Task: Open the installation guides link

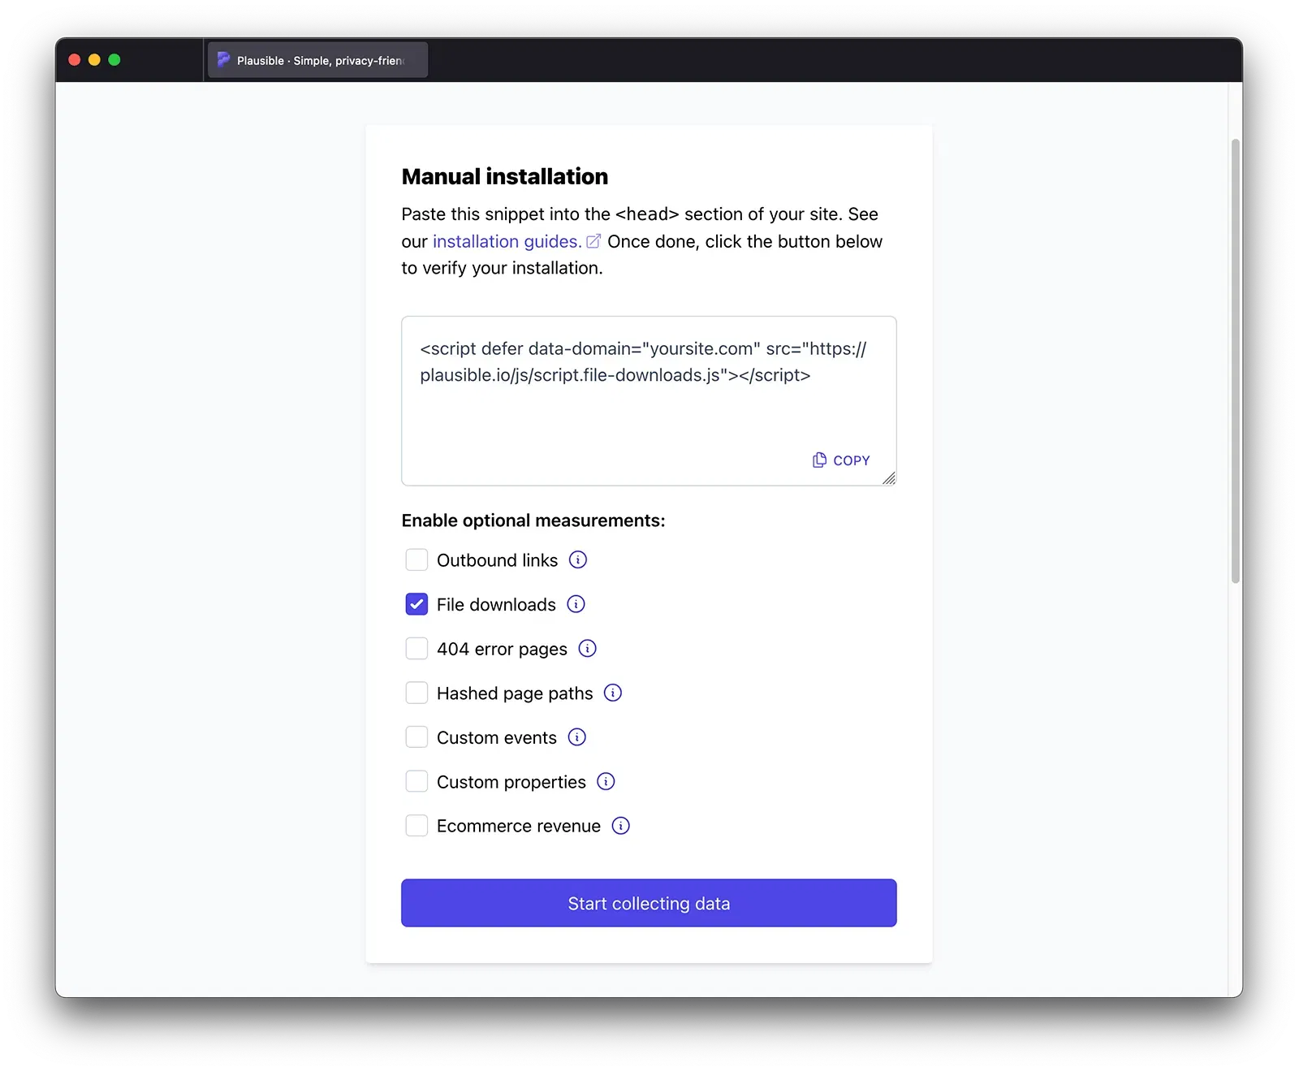Action: [505, 240]
